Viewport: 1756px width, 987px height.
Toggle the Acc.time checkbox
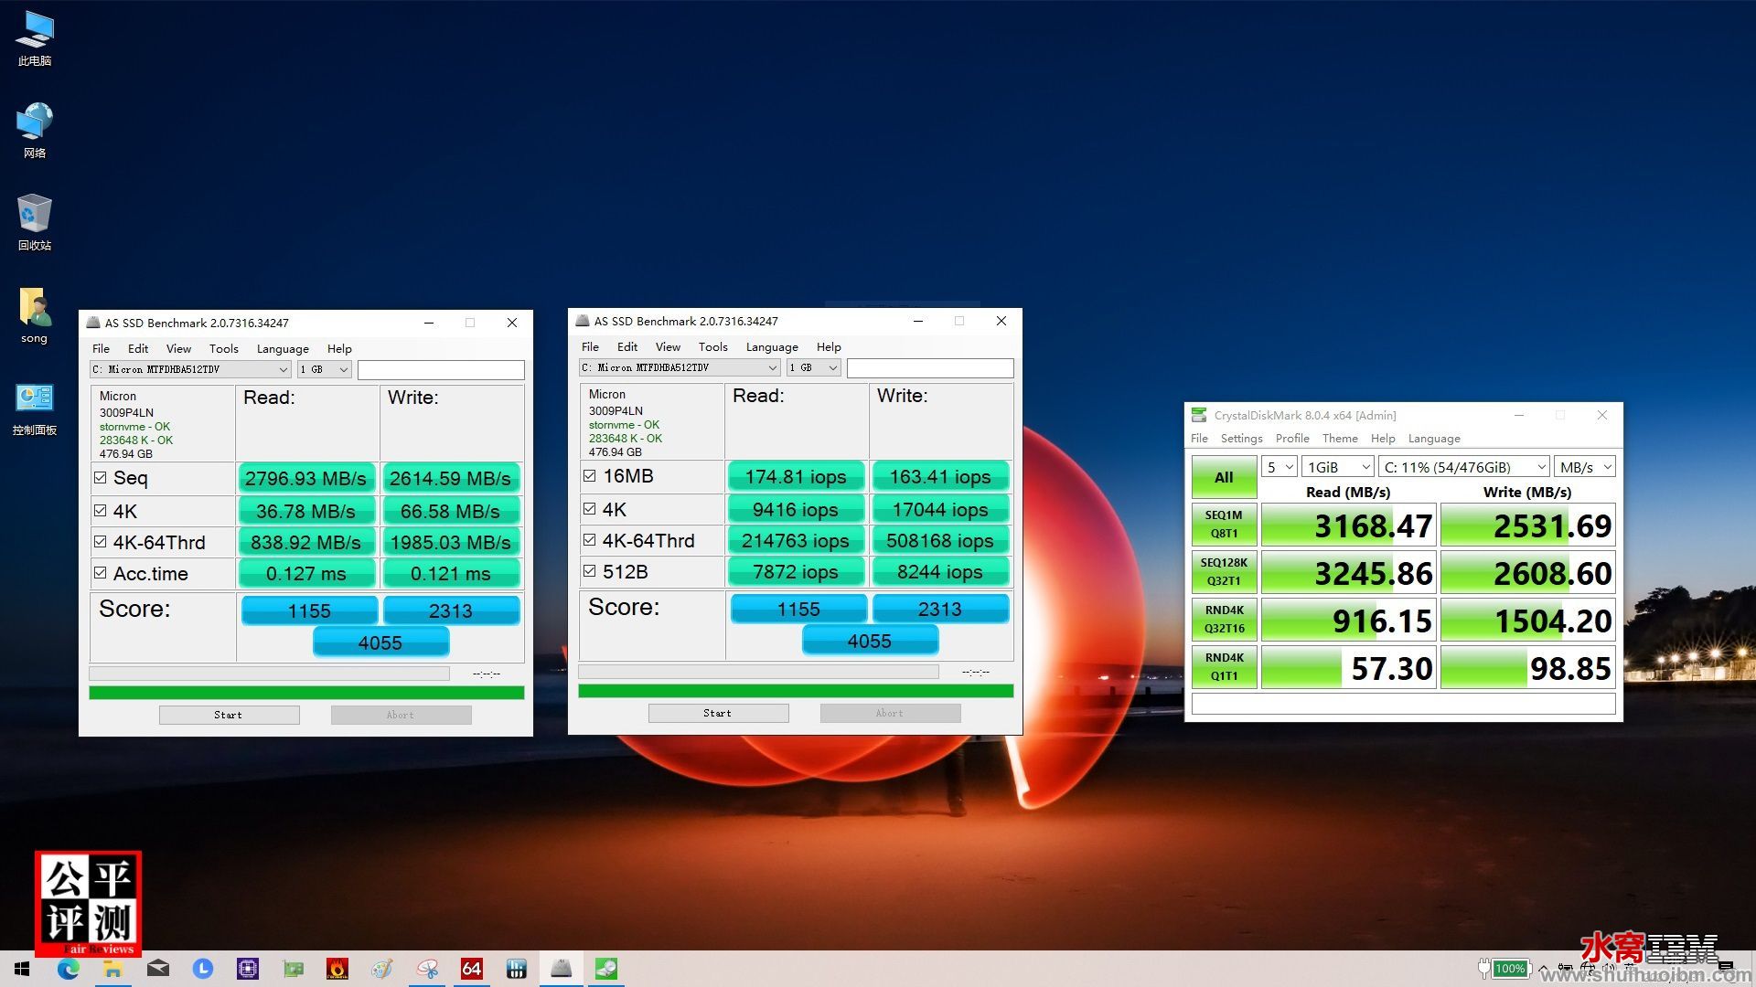pos(101,573)
